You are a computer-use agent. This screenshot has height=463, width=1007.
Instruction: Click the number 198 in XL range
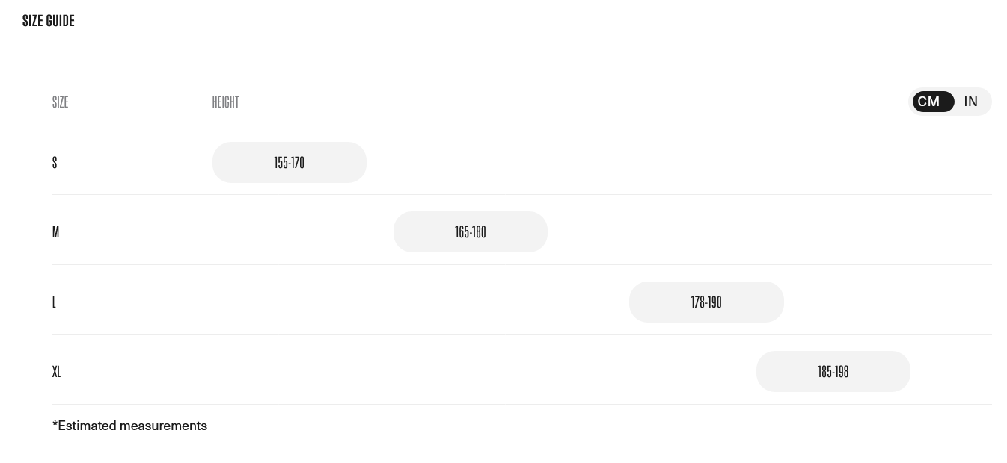pos(842,372)
